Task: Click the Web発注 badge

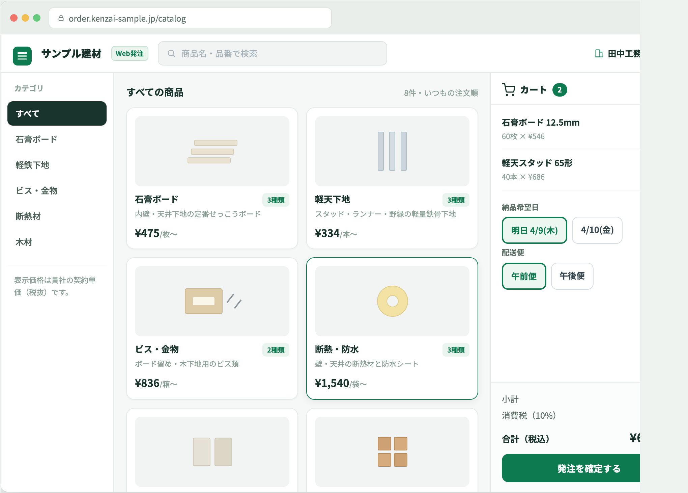Action: 130,54
